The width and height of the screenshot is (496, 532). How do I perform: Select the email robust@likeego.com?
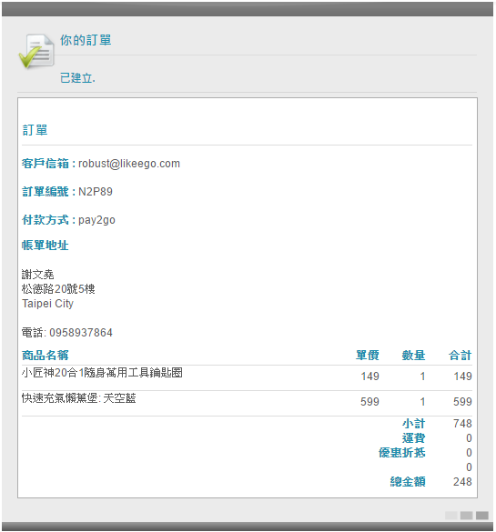(129, 164)
